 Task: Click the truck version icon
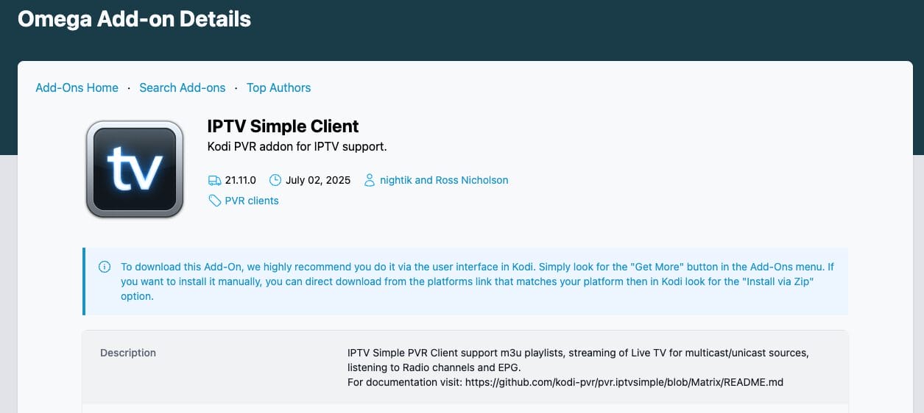click(214, 180)
